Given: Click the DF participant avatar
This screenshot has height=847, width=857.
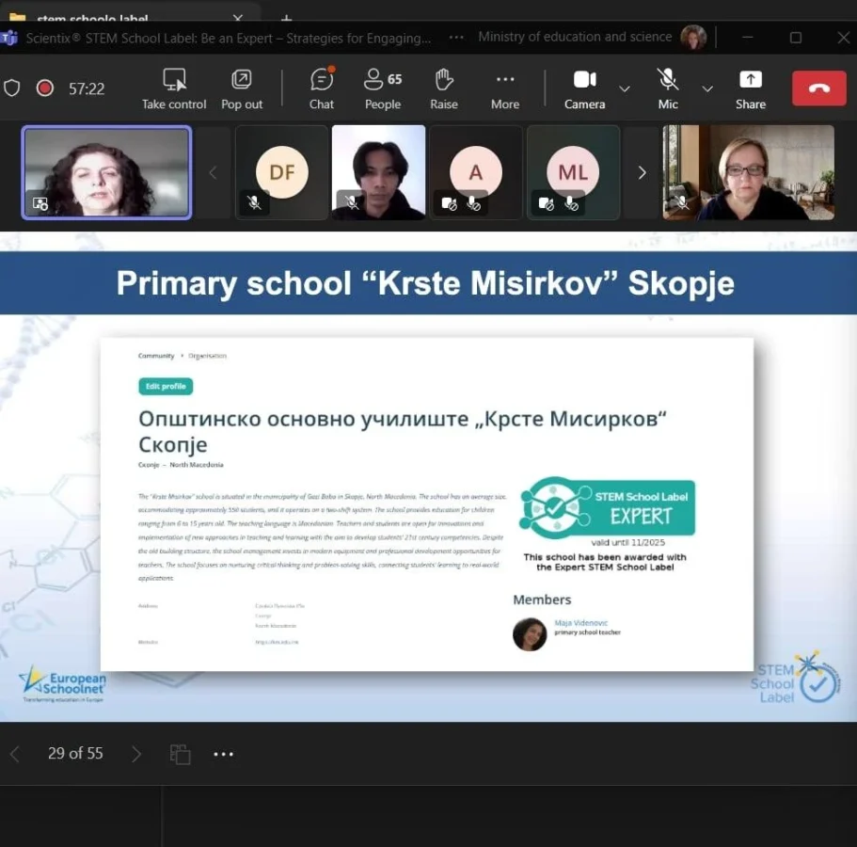Looking at the screenshot, I should (282, 172).
